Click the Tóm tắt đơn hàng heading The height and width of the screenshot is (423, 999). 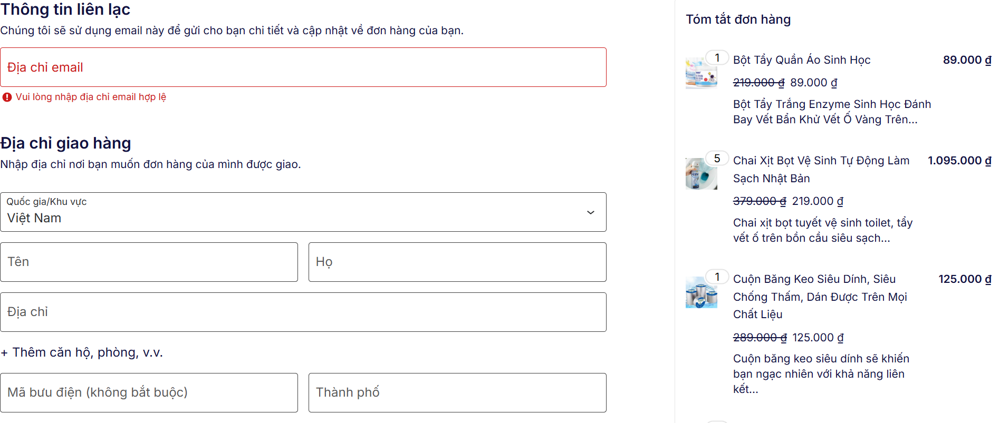click(738, 19)
